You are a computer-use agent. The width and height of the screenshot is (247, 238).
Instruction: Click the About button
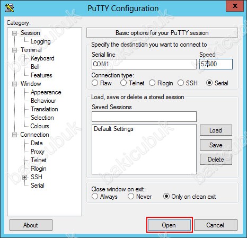coord(31,225)
